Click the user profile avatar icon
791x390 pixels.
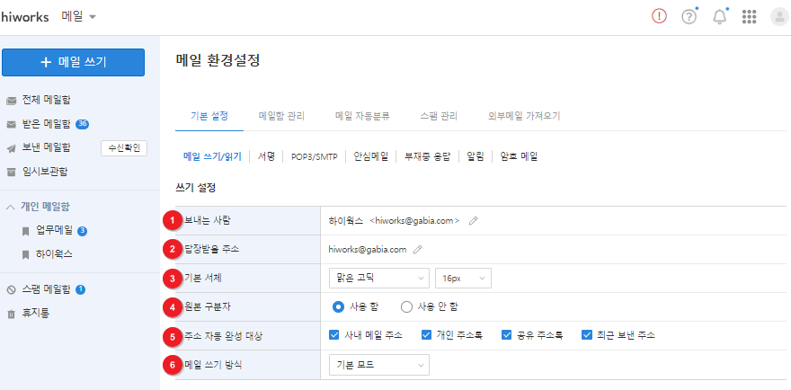click(778, 17)
